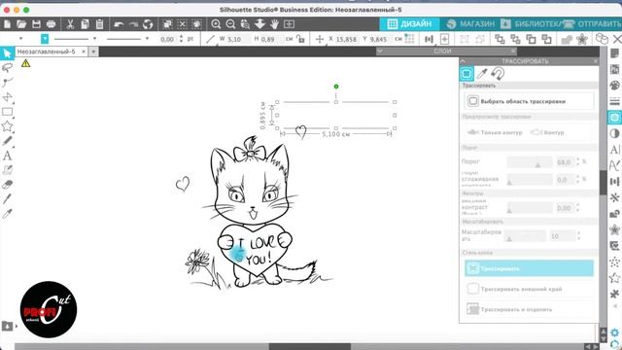
Task: Open the second line style dropdown
Action: click(147, 39)
